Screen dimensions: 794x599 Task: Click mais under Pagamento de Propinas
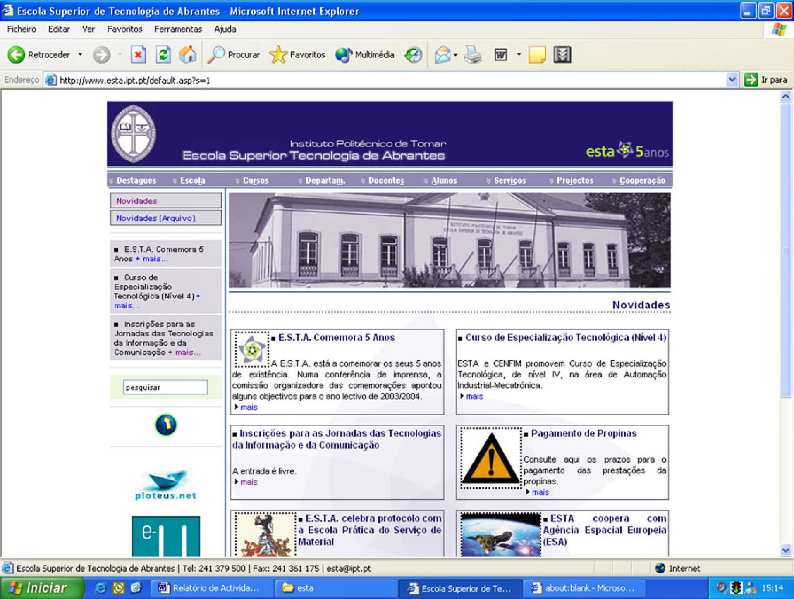point(540,492)
